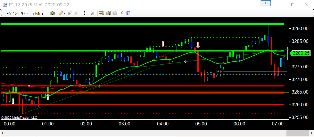Click the scrollbar left arrow
This screenshot has height=137, width=314.
(x=2, y=133)
